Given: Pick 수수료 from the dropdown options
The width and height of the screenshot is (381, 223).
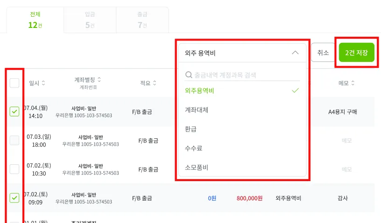Looking at the screenshot, I should (x=193, y=148).
